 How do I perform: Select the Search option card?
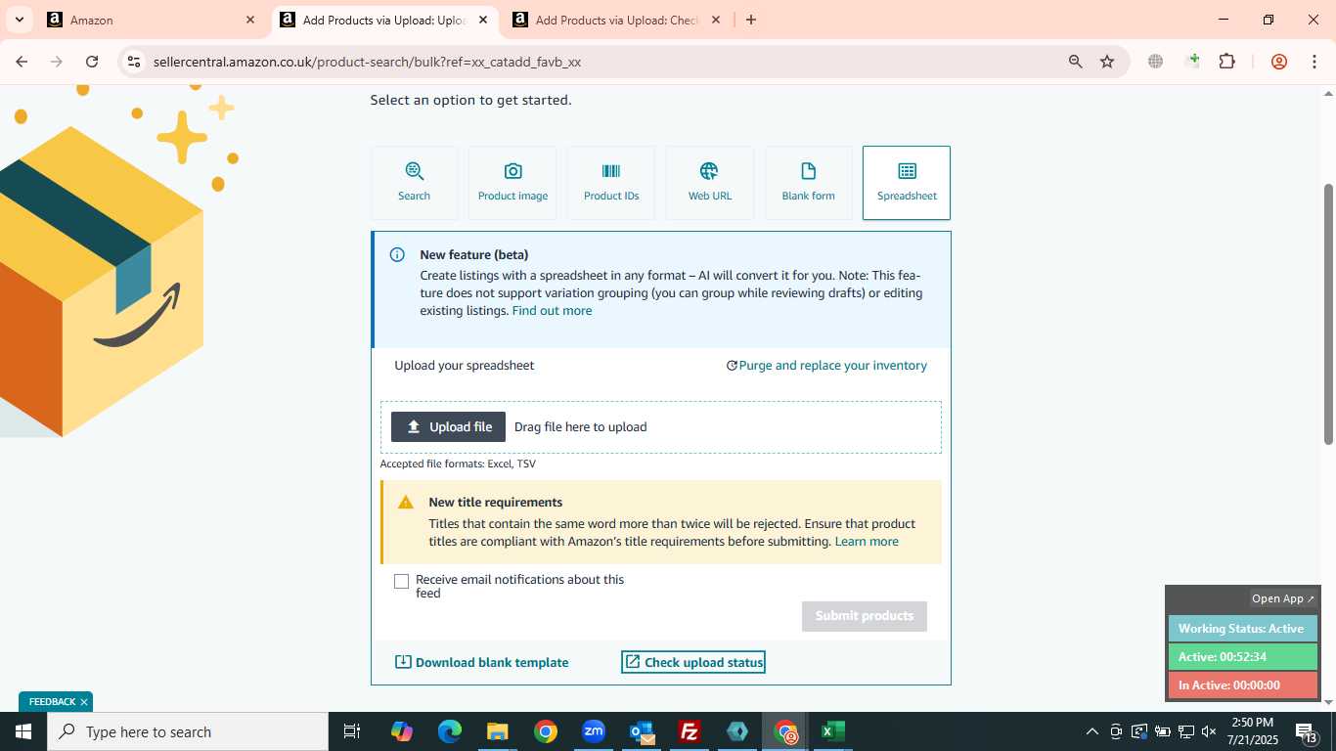point(414,183)
